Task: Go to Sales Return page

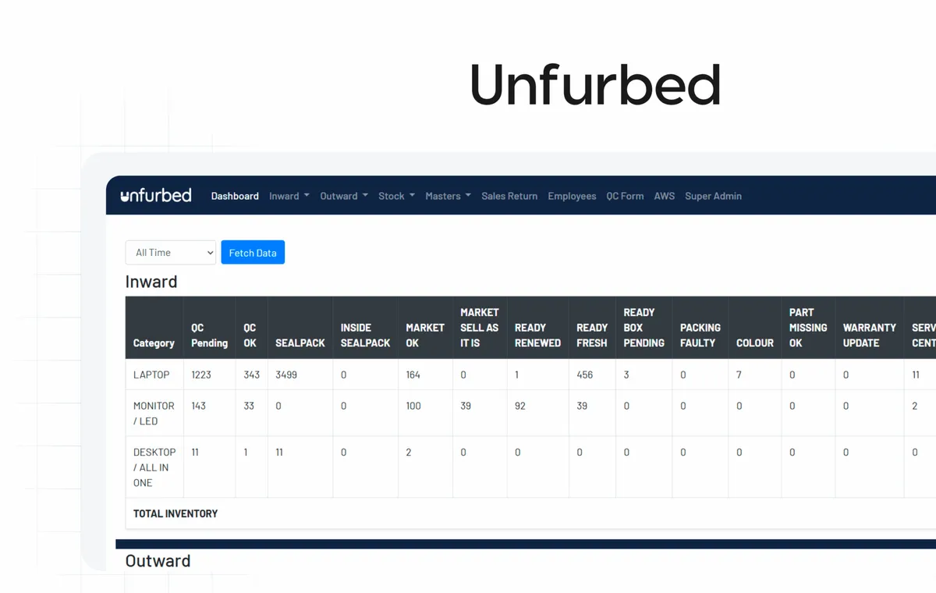Action: (x=509, y=196)
